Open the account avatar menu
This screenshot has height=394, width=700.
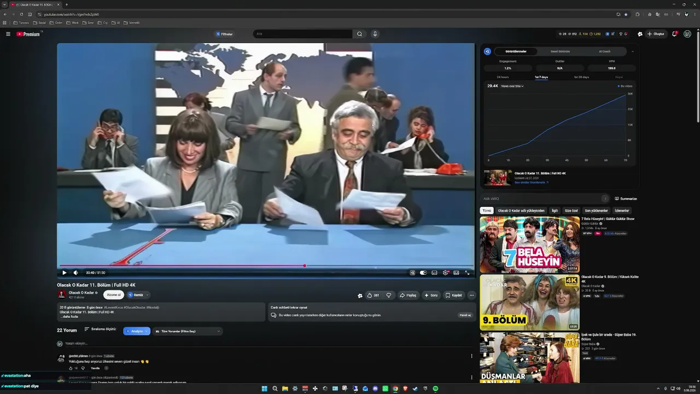(x=687, y=34)
